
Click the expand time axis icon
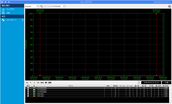click(x=46, y=83)
